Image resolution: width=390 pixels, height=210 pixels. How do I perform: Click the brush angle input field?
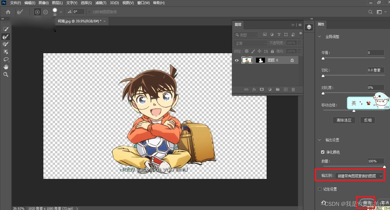(x=79, y=12)
